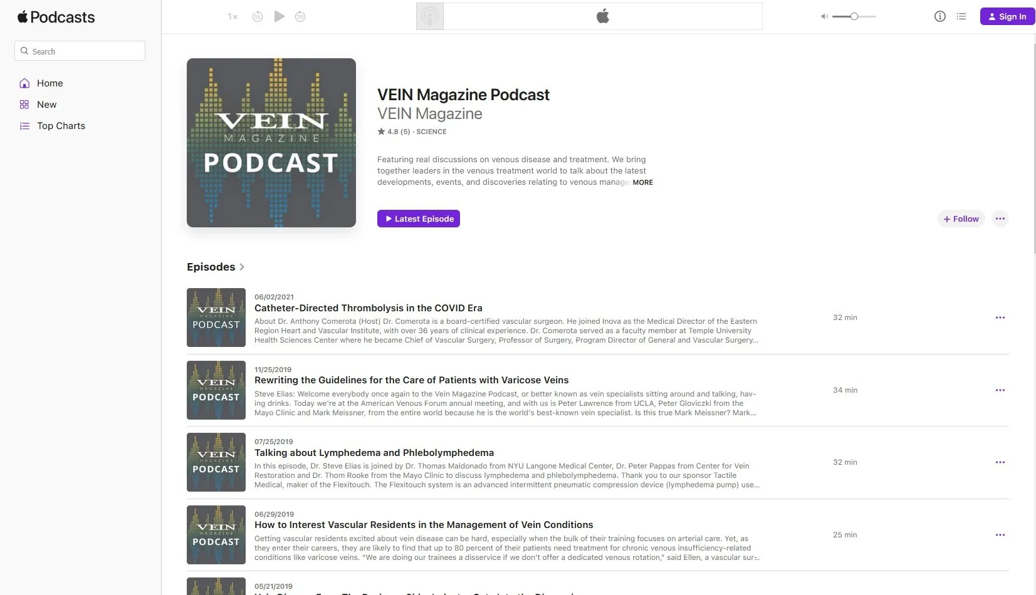Open show more options ellipsis
This screenshot has height=595, width=1036.
coord(1000,219)
